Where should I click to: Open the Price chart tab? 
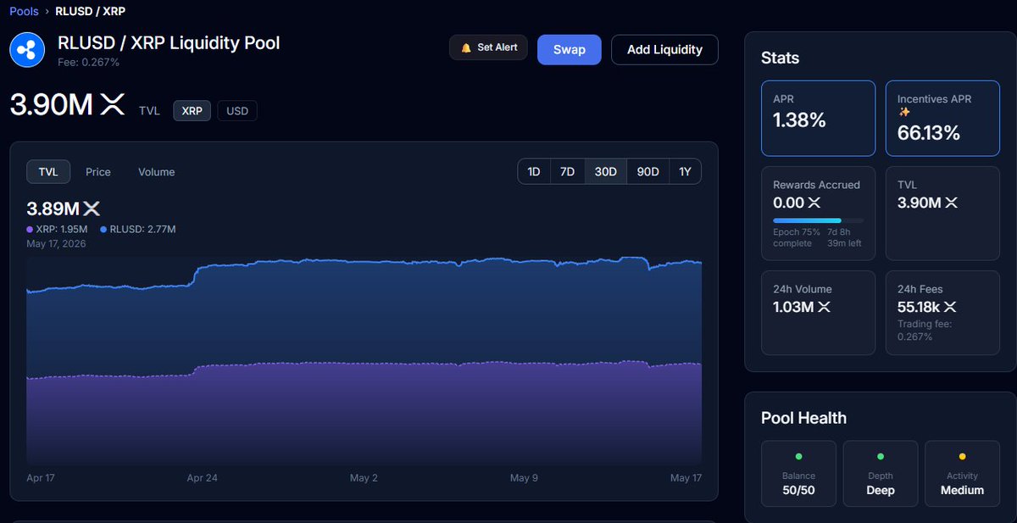pos(98,172)
